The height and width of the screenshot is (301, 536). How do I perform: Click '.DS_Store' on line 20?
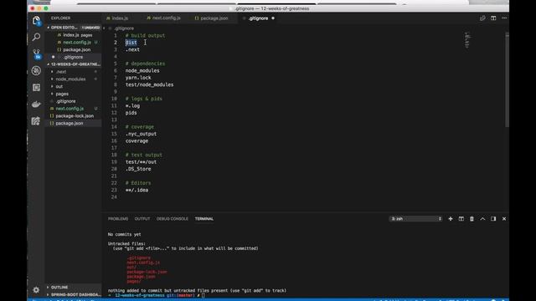[x=137, y=169]
